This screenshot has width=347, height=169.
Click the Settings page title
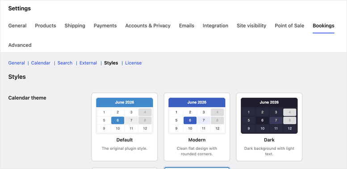(20, 8)
